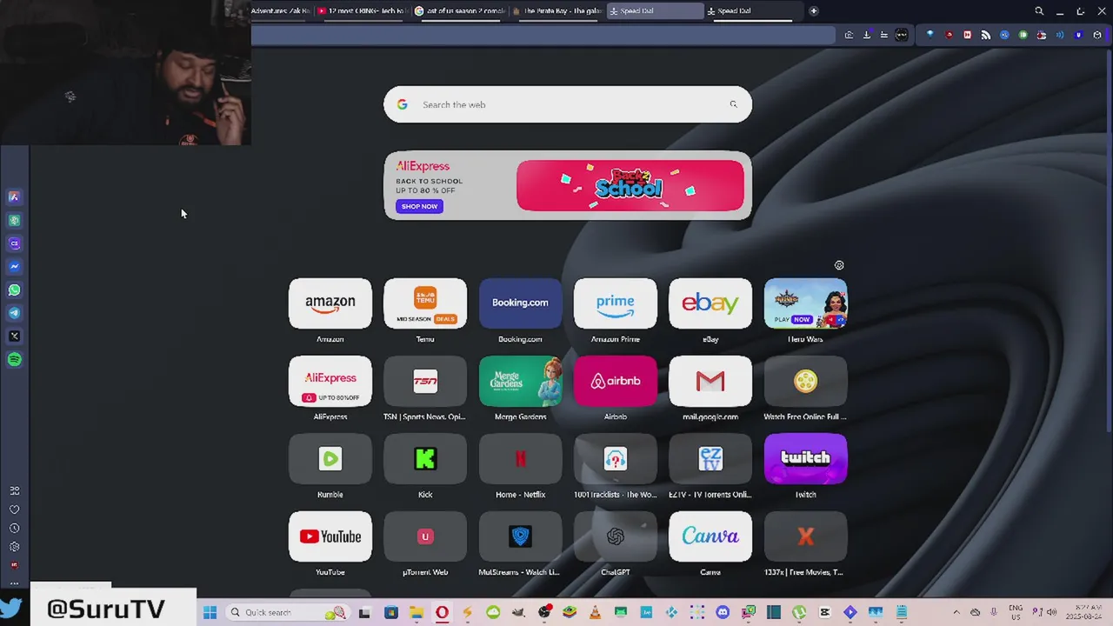Switch to the second Speed Dial tab
The image size is (1113, 626).
pyautogui.click(x=753, y=11)
